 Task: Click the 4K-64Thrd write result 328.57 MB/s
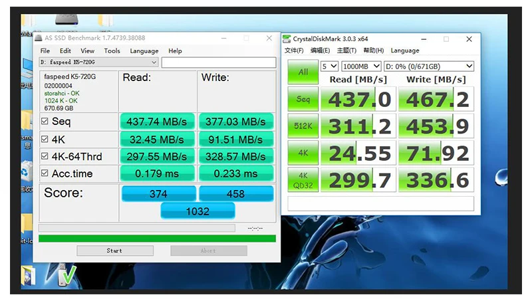point(235,156)
